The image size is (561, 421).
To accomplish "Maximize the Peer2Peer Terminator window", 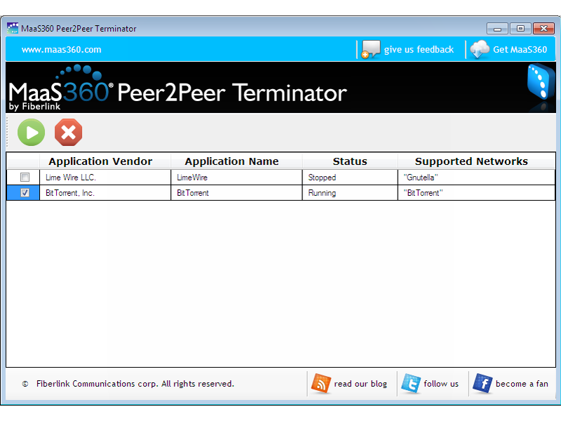I will click(x=520, y=28).
